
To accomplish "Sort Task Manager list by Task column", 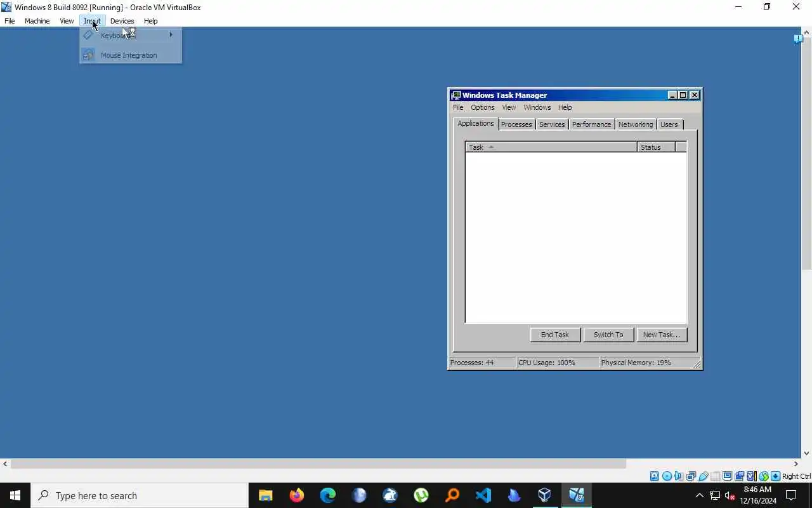I will pos(551,147).
